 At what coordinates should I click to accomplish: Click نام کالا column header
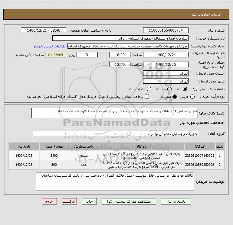click(x=142, y=147)
